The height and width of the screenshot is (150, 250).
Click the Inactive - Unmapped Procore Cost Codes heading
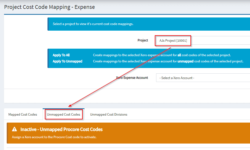[61, 129]
